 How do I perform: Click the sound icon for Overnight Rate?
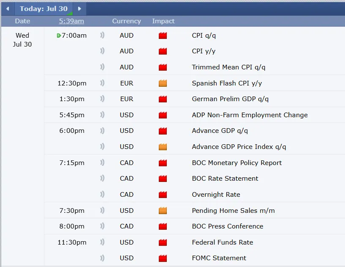point(102,195)
